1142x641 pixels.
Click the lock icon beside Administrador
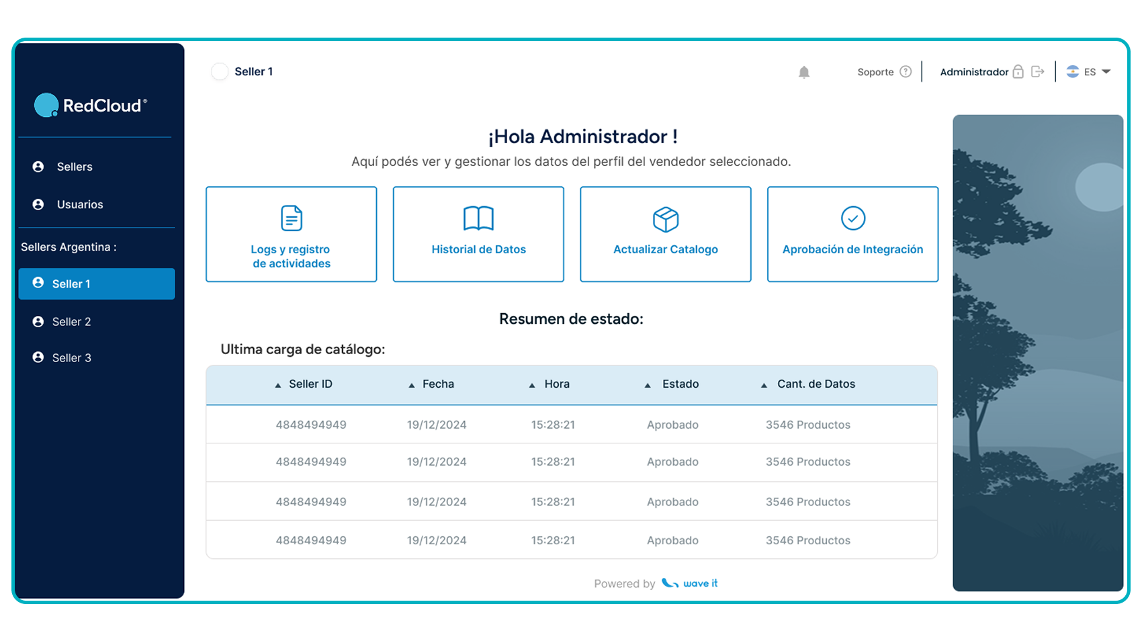1018,71
